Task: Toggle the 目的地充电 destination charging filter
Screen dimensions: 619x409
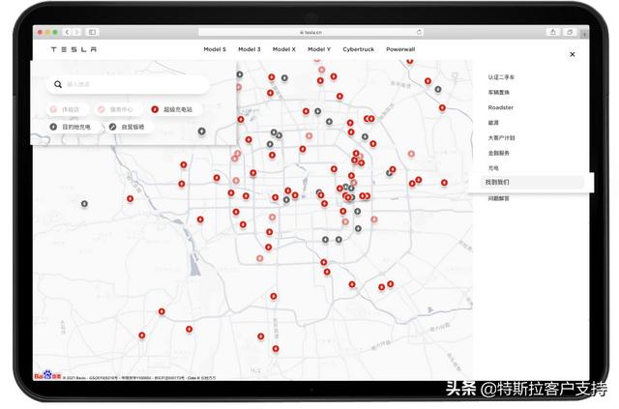Action: [71, 127]
